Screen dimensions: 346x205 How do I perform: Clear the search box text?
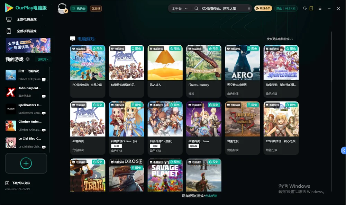[x=249, y=9]
